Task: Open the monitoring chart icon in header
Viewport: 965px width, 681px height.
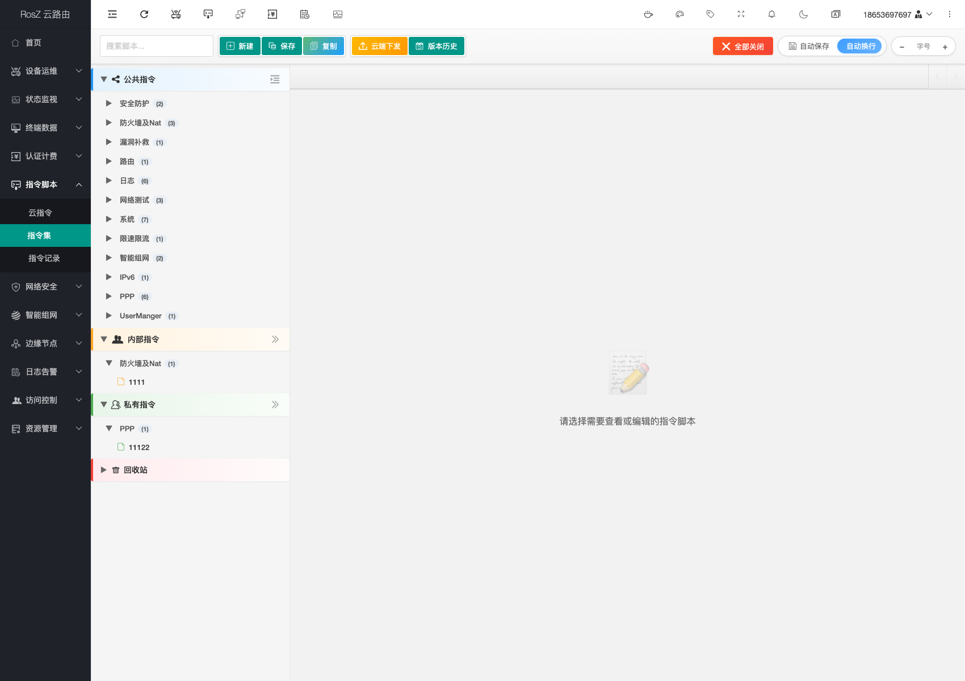Action: pyautogui.click(x=338, y=14)
